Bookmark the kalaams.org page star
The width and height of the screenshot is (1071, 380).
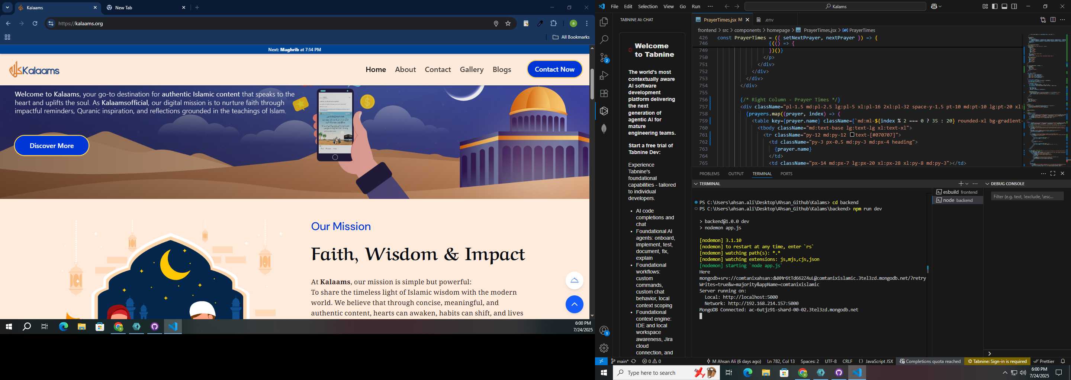pyautogui.click(x=508, y=24)
